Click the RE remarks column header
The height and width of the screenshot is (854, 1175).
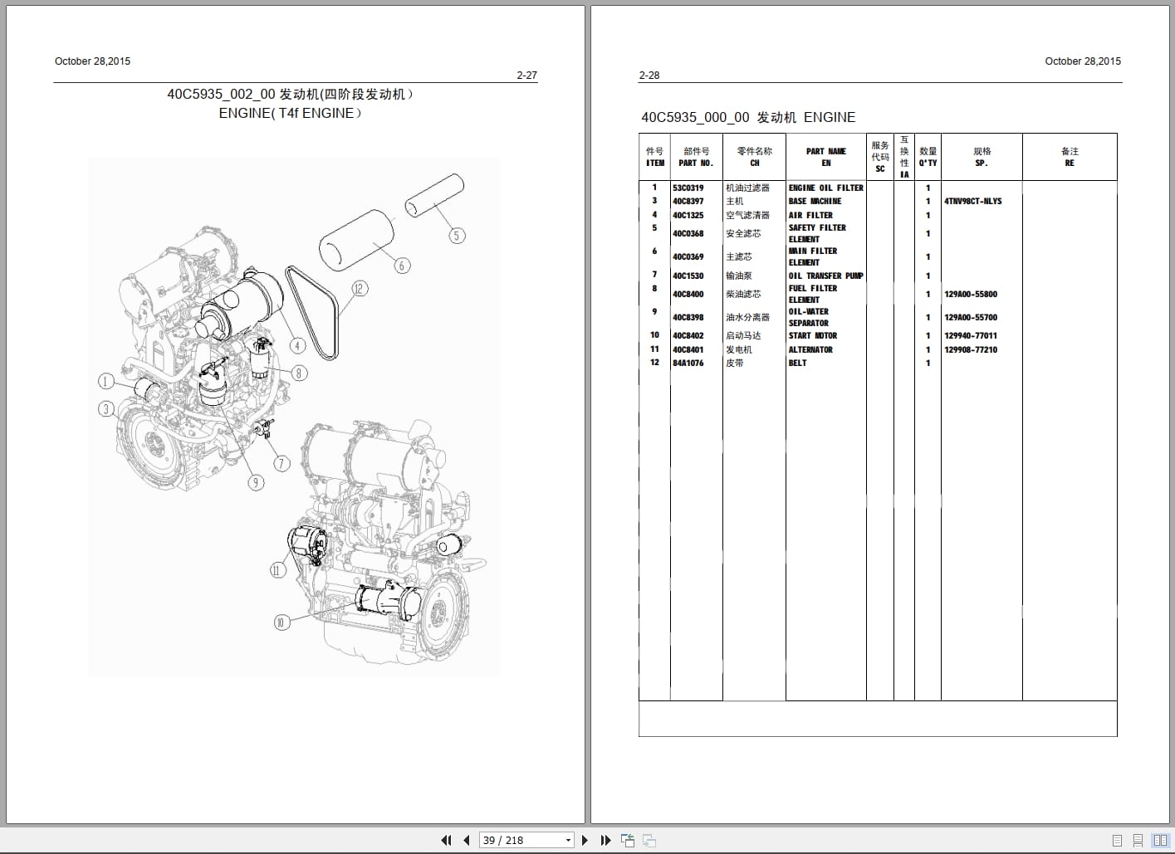click(1070, 158)
